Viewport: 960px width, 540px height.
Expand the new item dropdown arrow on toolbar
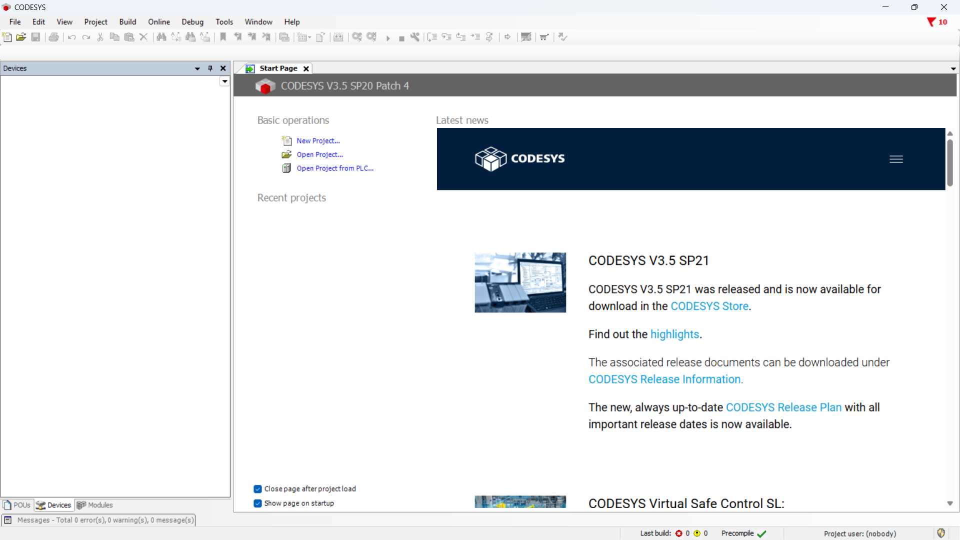coord(309,37)
